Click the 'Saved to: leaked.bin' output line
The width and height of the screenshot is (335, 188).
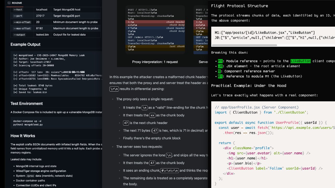[30, 92]
